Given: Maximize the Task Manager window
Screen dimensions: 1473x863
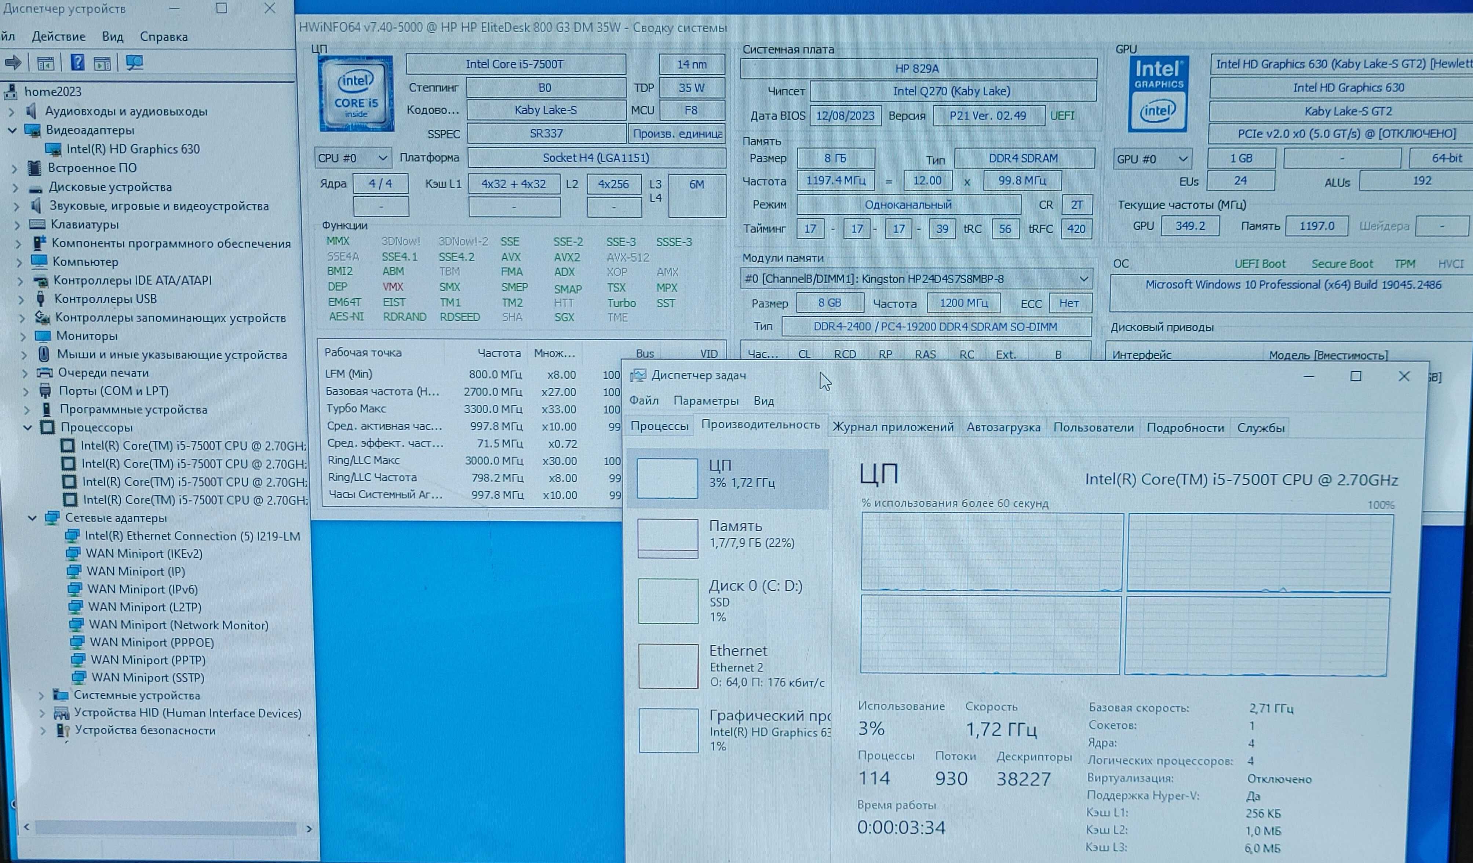Looking at the screenshot, I should pyautogui.click(x=1356, y=376).
